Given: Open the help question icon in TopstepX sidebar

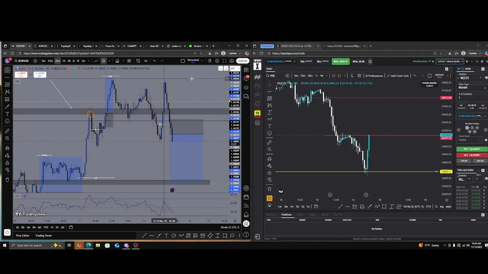Looking at the screenshot, I should click(x=257, y=123).
